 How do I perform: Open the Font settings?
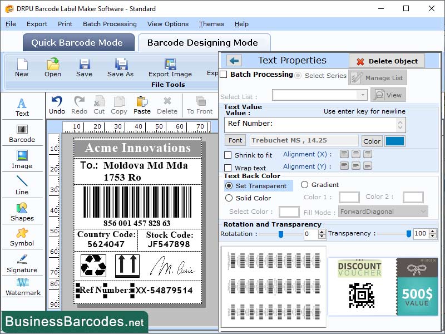click(235, 140)
